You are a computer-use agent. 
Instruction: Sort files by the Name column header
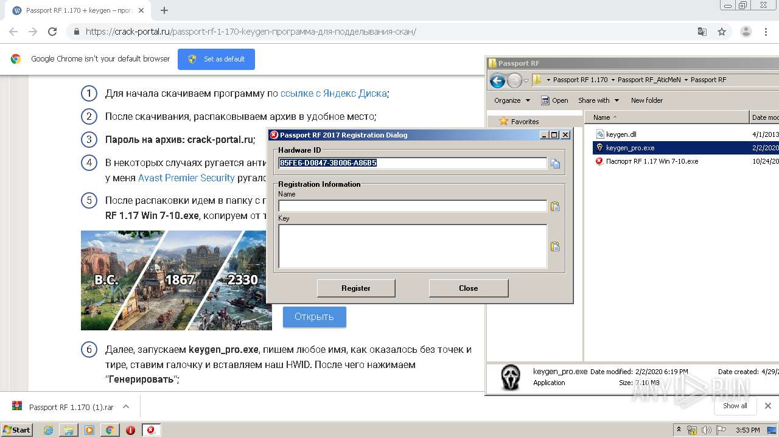pos(668,117)
